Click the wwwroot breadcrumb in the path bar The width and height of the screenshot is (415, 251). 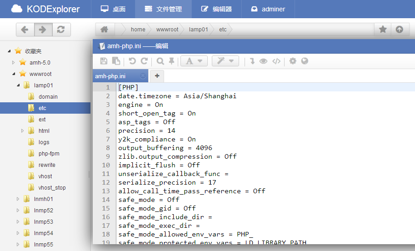(167, 30)
